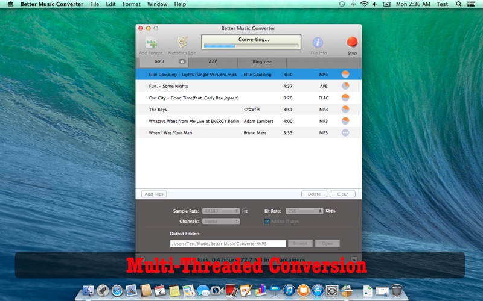
Task: Open the Help menu
Action: [180, 4]
